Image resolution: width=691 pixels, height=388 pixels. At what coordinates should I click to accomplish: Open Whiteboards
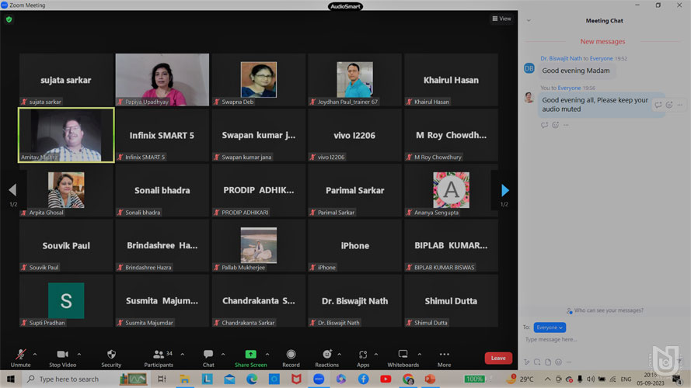click(403, 358)
